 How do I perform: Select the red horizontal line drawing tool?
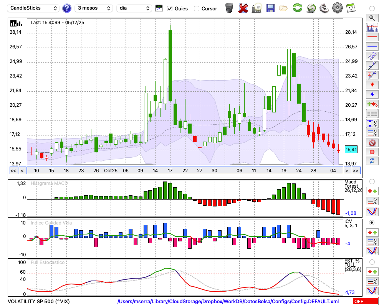click(x=372, y=37)
